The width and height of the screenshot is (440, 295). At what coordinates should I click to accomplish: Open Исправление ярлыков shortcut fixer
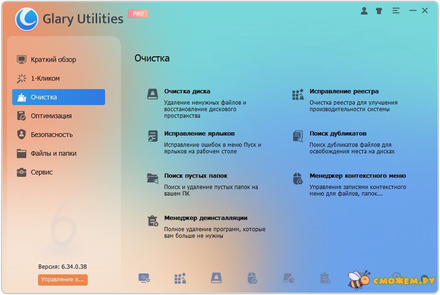199,134
